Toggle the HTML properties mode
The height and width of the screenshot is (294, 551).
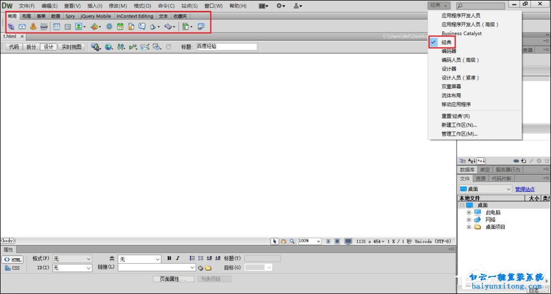pyautogui.click(x=12, y=260)
